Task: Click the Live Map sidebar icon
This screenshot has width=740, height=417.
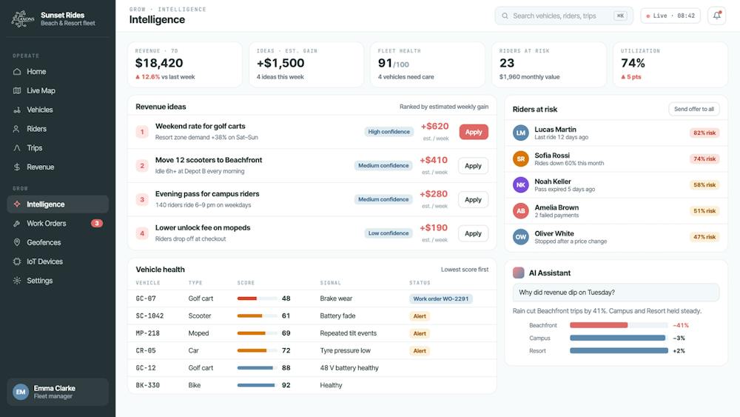Action: pos(17,90)
